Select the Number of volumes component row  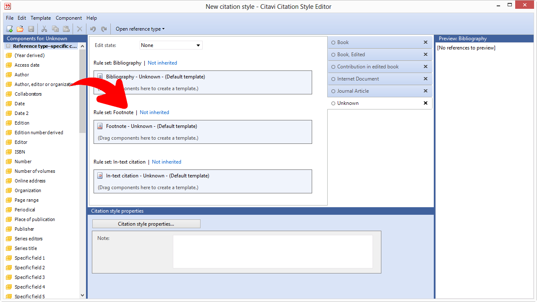tap(42, 171)
